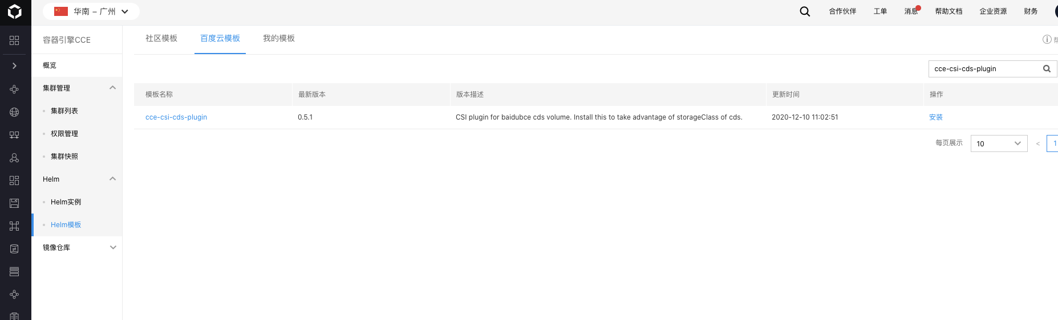The width and height of the screenshot is (1058, 320).
Task: Switch to the 我的模板 tab
Action: [x=279, y=38]
